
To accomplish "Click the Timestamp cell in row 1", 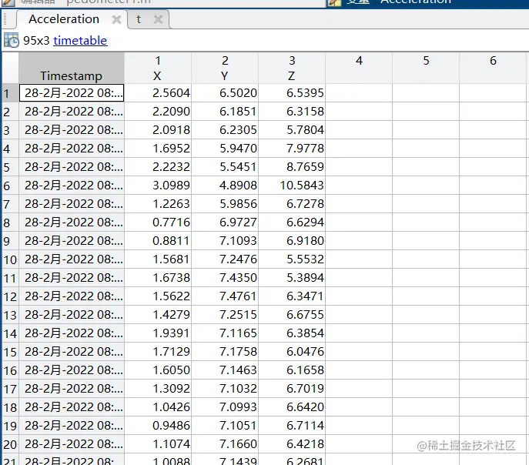I will click(72, 92).
